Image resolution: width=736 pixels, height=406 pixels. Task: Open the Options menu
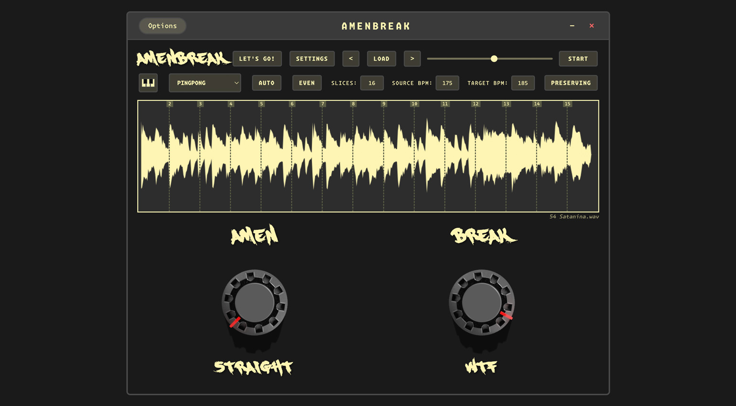point(162,26)
